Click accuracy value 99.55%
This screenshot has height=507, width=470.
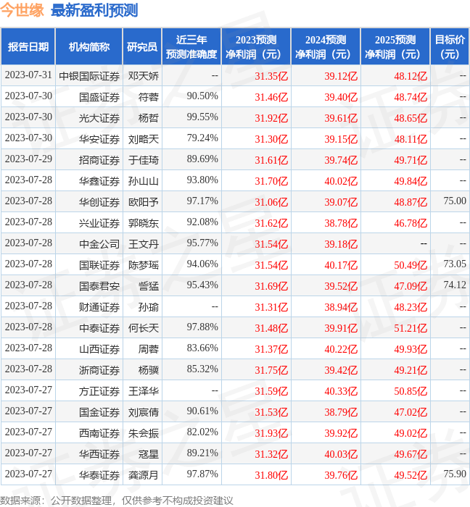pos(202,117)
